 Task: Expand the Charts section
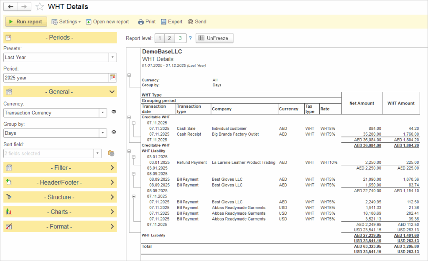click(x=60, y=212)
